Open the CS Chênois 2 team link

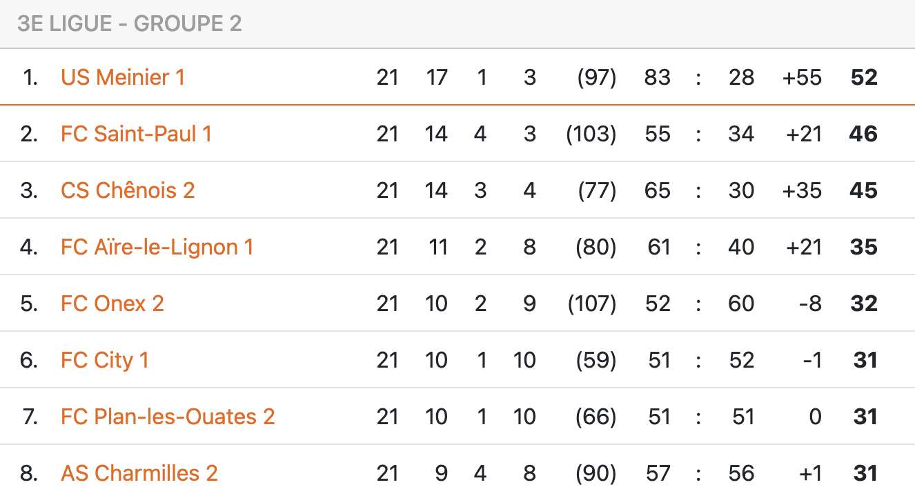pos(128,190)
